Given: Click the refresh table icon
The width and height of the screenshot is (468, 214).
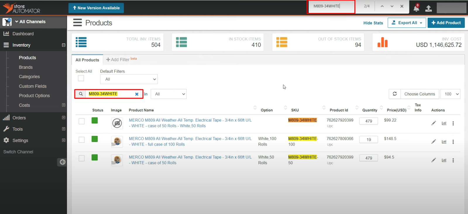Looking at the screenshot, I should pyautogui.click(x=395, y=94).
